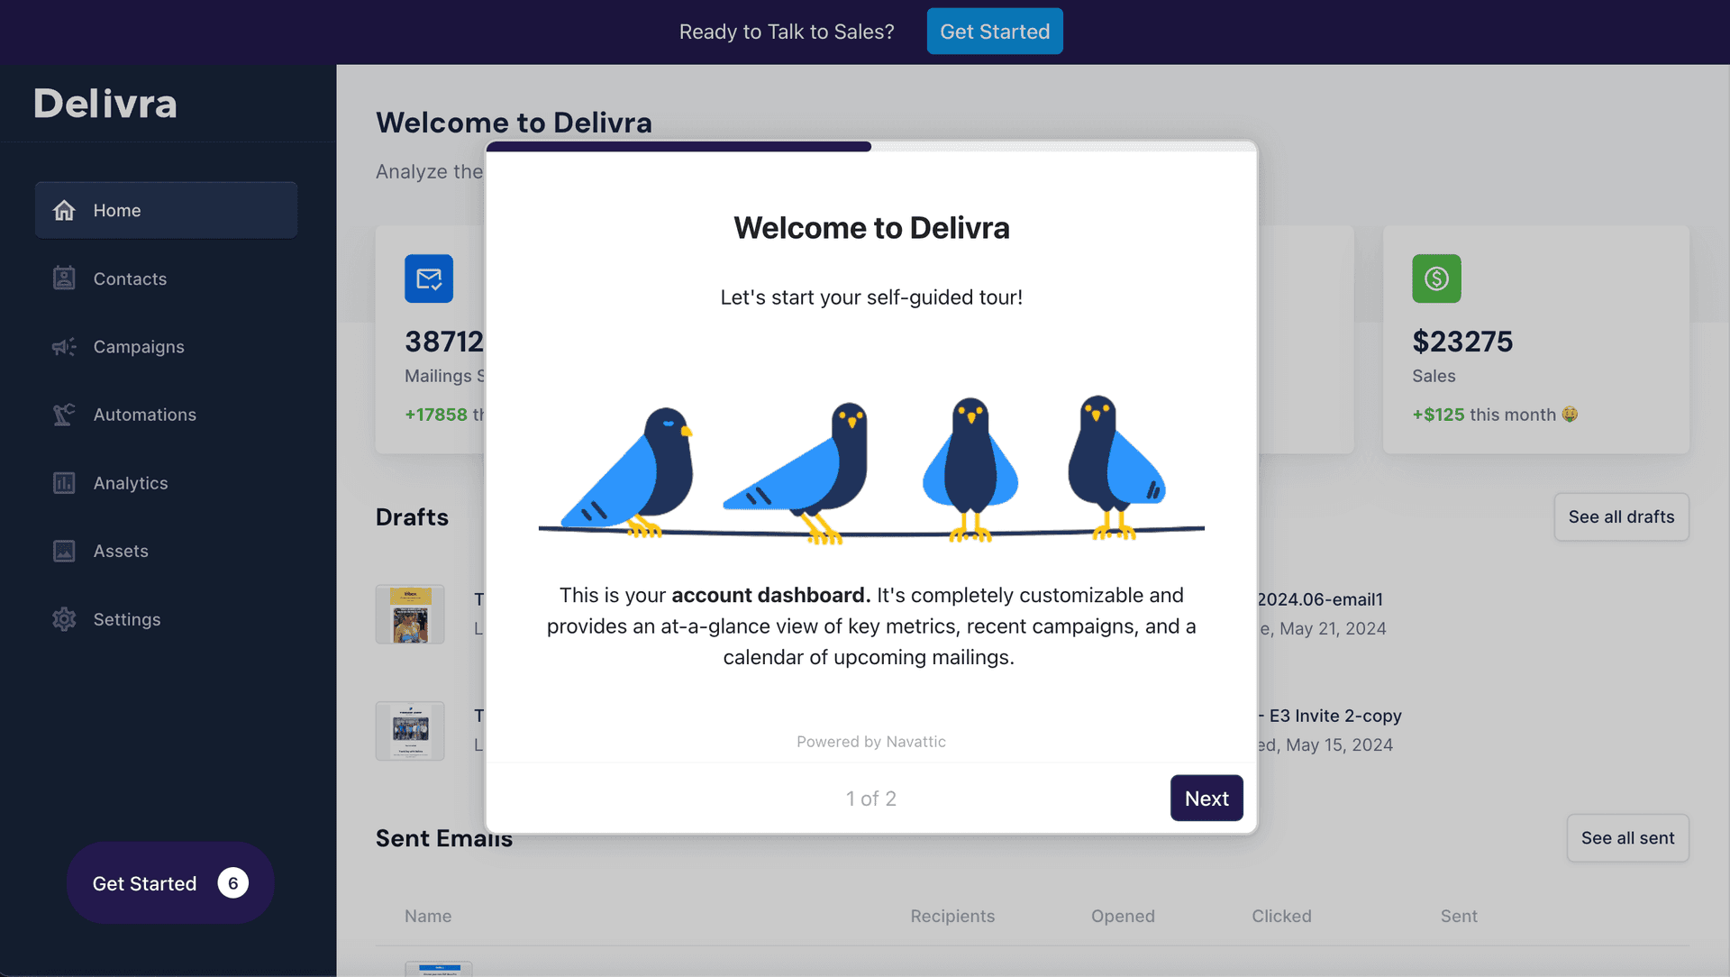The height and width of the screenshot is (977, 1730).
Task: Click the tour progress bar
Action: [871, 146]
